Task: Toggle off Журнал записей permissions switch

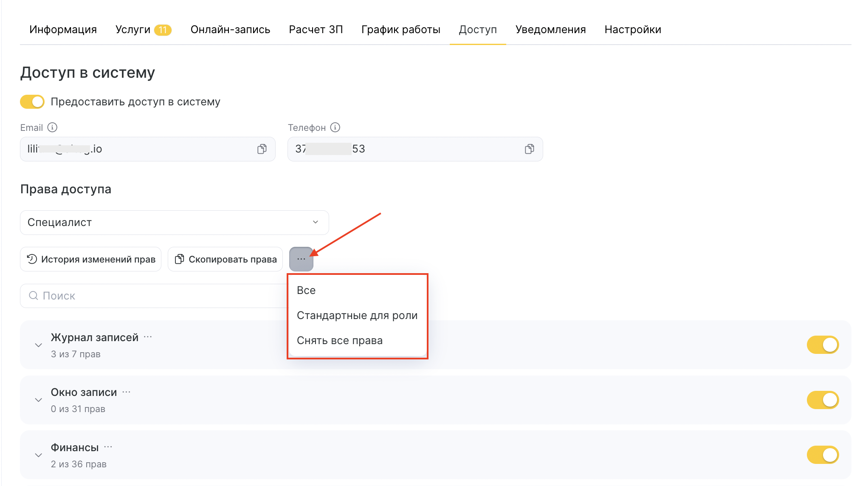Action: [x=822, y=345]
